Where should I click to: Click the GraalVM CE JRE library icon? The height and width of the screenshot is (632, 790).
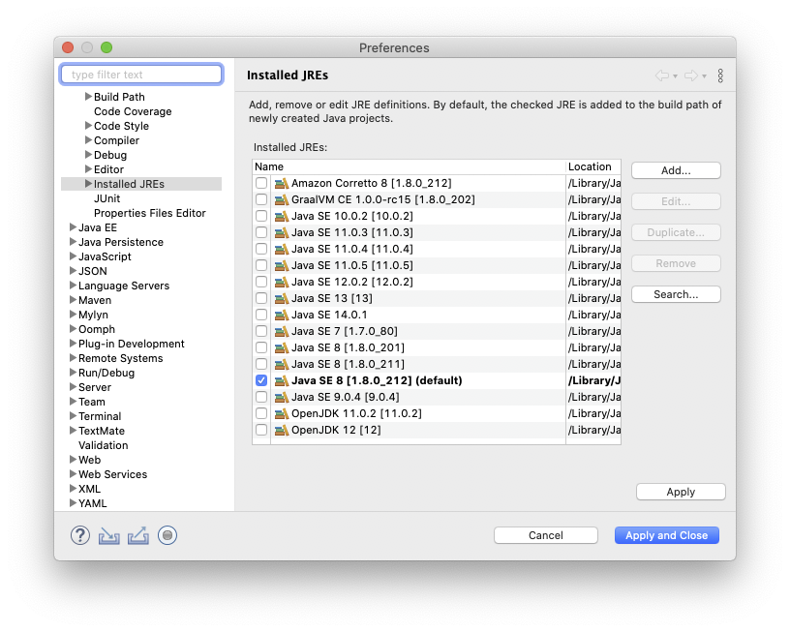281,200
